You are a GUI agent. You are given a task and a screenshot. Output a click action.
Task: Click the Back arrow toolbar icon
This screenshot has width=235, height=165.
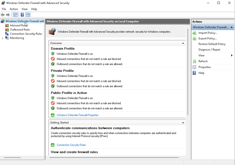pos(3,15)
